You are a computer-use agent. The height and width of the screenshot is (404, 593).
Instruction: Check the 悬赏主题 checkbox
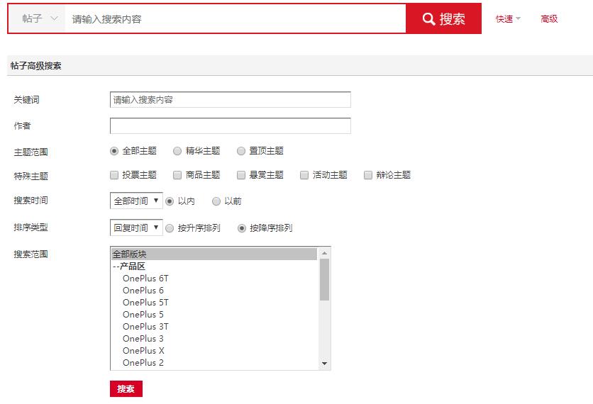(x=241, y=175)
